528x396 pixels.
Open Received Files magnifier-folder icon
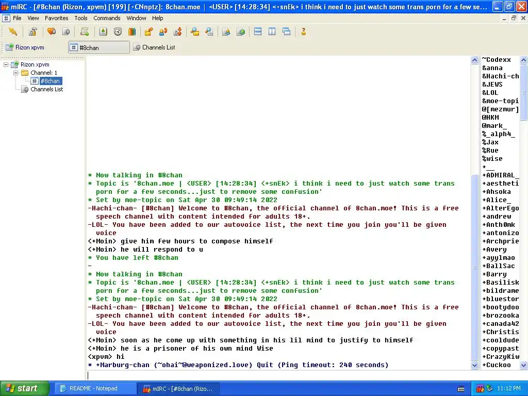click(194, 31)
